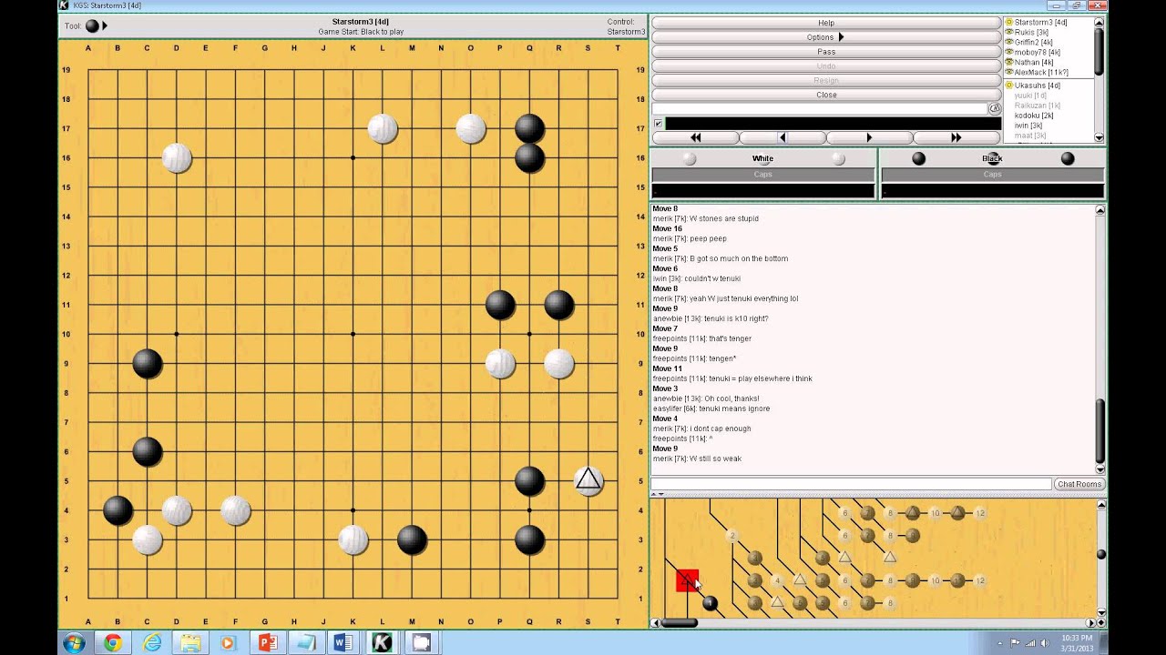
Task: Open the Tool selector arrow
Action: click(x=105, y=26)
